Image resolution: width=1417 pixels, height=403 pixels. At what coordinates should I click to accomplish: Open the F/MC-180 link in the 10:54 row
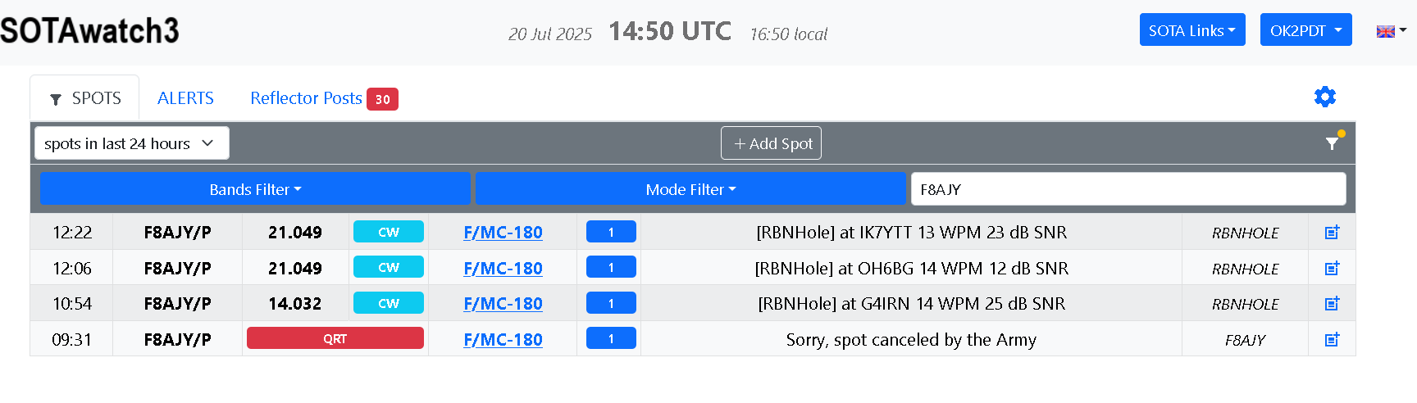[x=503, y=304]
